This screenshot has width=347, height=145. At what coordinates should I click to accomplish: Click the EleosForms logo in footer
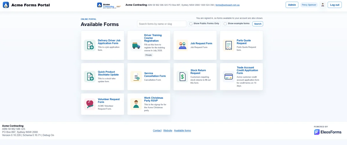coord(328,132)
